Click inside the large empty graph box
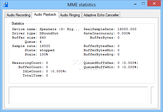 78,95
